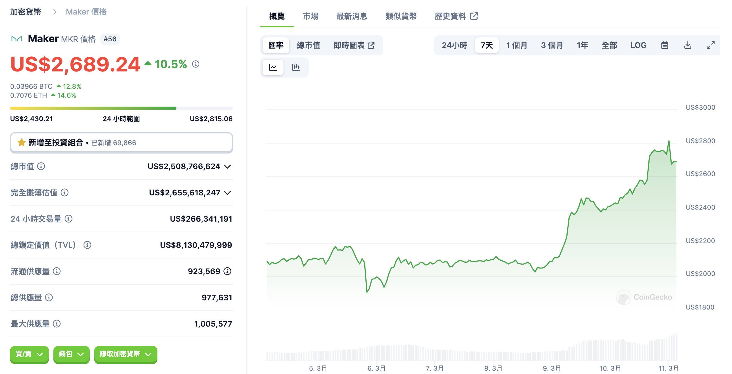Open the 即時圖表 external link
732x374 pixels.
[x=354, y=45]
